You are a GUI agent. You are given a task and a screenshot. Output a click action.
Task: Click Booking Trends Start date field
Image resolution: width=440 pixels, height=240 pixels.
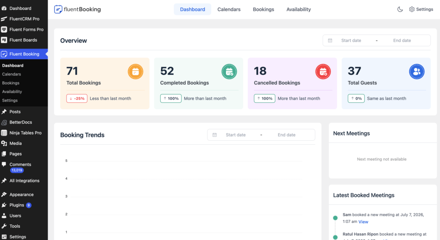tap(236, 135)
